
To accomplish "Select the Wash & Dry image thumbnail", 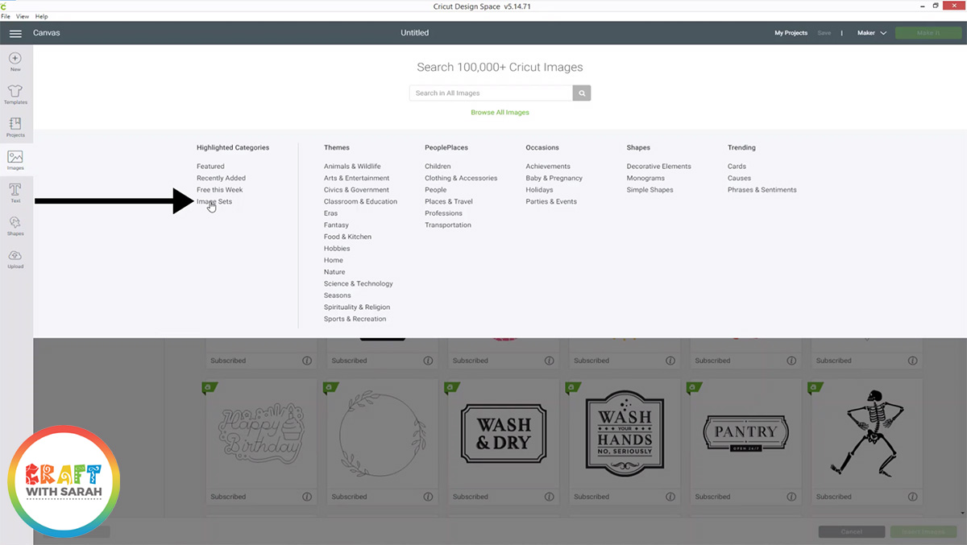I will pyautogui.click(x=503, y=433).
